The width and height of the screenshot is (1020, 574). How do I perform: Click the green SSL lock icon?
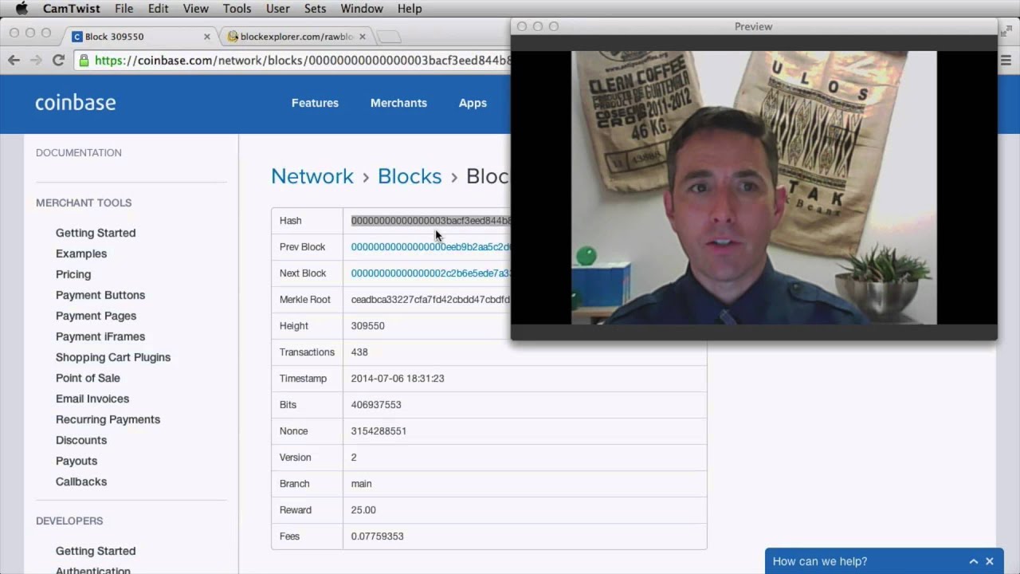tap(84, 60)
